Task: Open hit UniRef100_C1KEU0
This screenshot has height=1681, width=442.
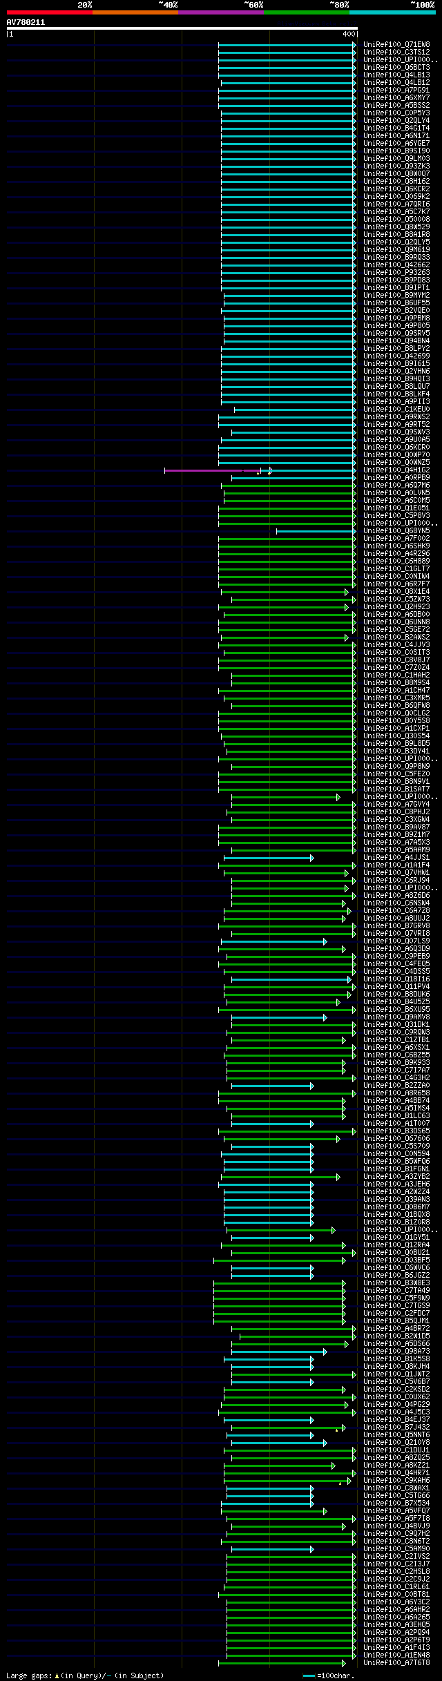Action: 396,410
